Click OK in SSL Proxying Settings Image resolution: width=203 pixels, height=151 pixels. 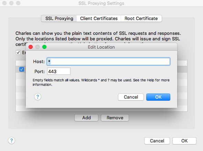pos(184,141)
